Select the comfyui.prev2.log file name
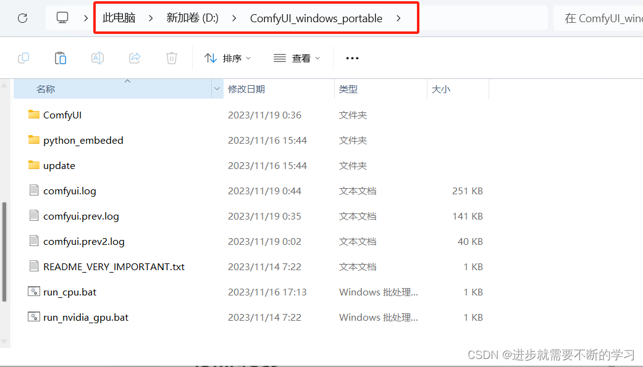The image size is (643, 367). tap(83, 242)
